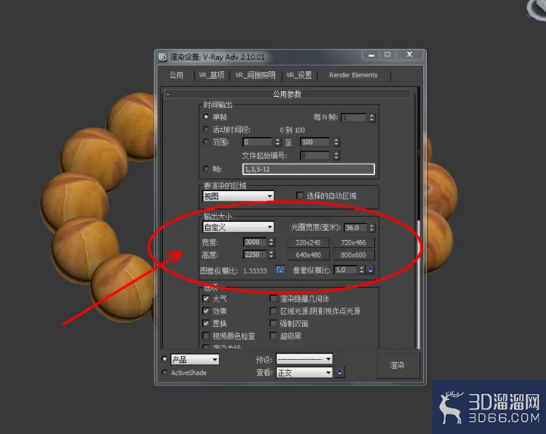Enable the 超级黑 checkbox
This screenshot has height=434, width=546.
[x=273, y=336]
